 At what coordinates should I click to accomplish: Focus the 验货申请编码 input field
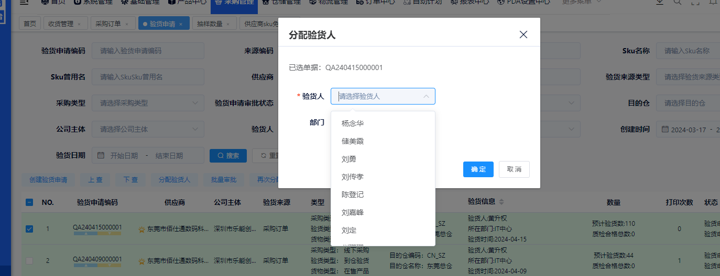[x=148, y=51]
